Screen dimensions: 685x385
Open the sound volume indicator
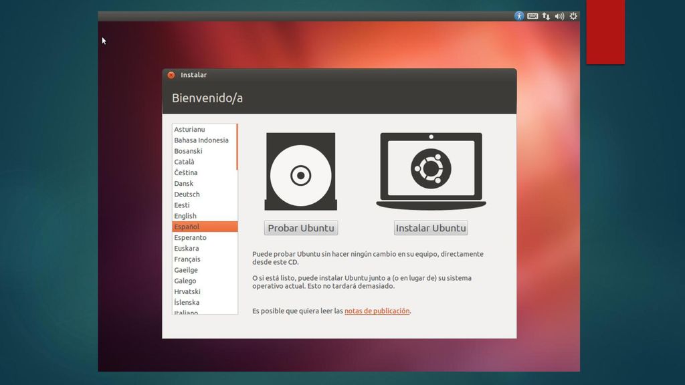pyautogui.click(x=560, y=16)
